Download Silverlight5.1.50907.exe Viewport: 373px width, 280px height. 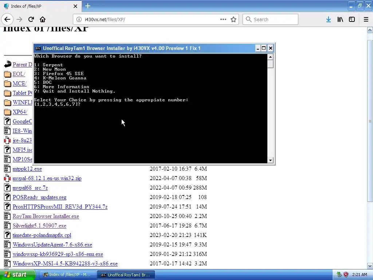pyautogui.click(x=39, y=226)
